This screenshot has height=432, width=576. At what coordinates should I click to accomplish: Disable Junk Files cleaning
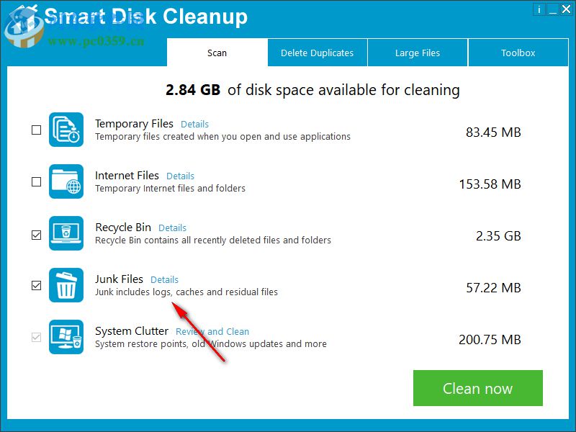click(36, 285)
